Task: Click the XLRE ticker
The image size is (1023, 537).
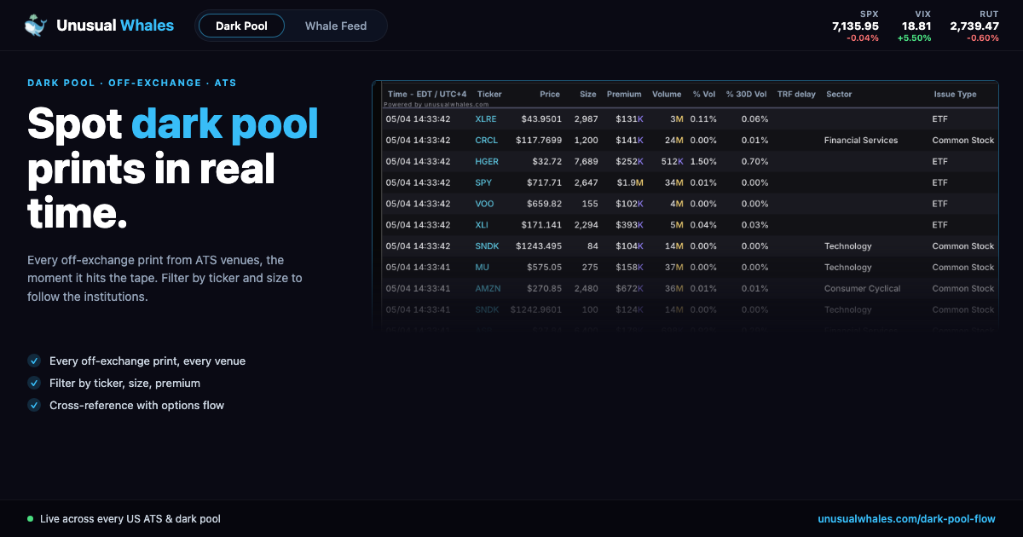Action: [x=486, y=118]
